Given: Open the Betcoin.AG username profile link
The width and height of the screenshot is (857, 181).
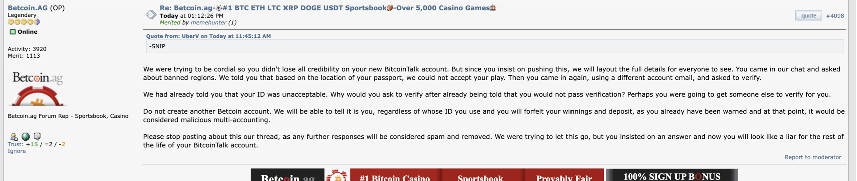Looking at the screenshot, I should click(28, 8).
